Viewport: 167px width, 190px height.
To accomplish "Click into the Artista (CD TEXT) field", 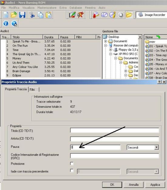I will [114, 139].
